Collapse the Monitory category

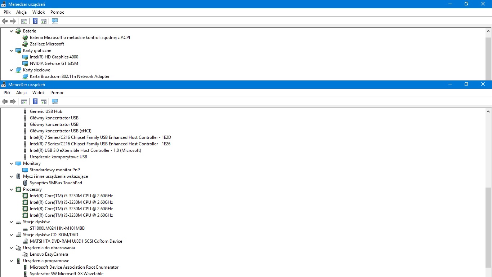coord(11,163)
